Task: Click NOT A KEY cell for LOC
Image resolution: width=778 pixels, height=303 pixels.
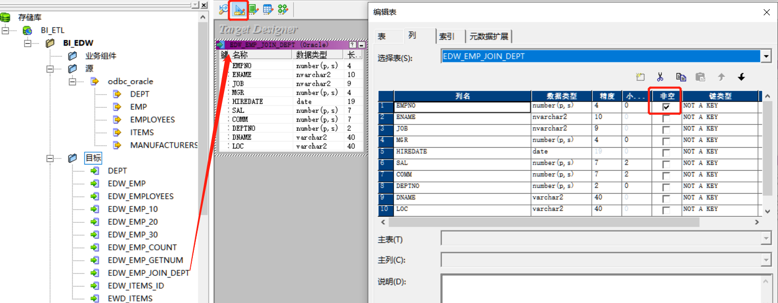Action: (x=720, y=209)
